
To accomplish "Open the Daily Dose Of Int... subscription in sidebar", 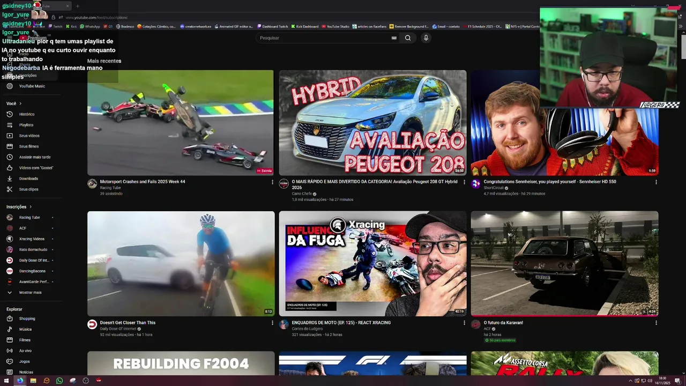I will (x=34, y=261).
